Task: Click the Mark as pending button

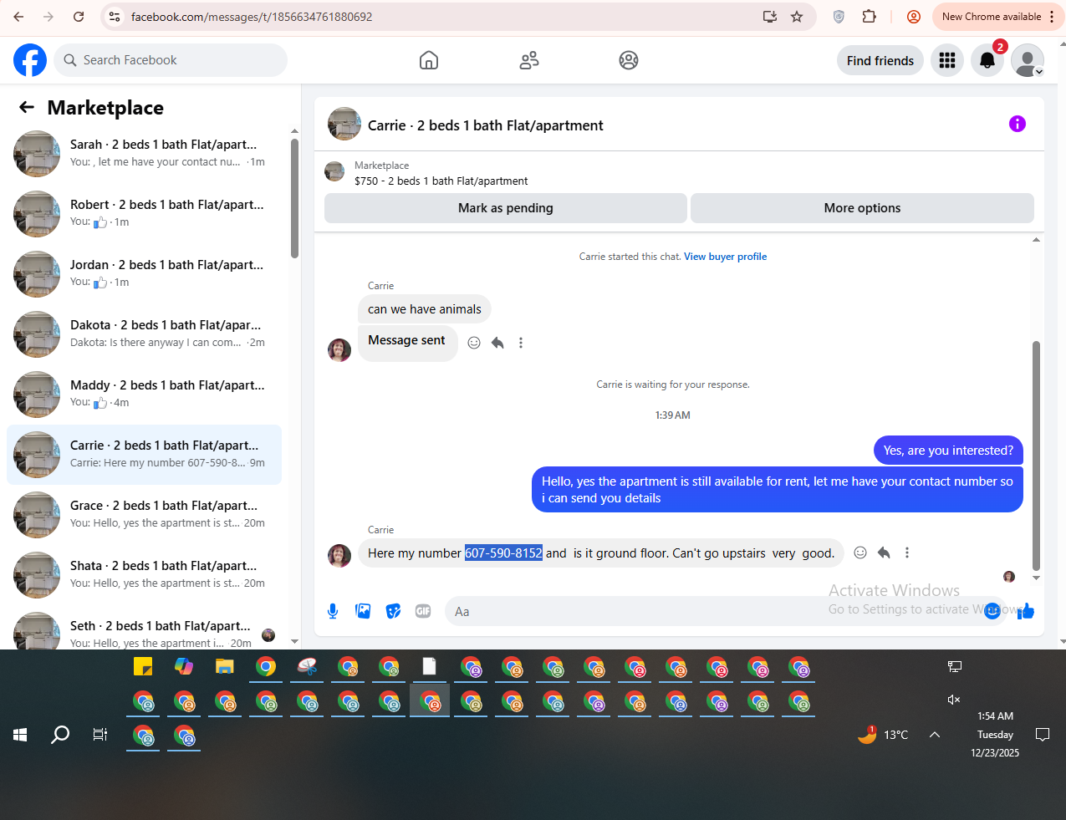Action: point(506,208)
